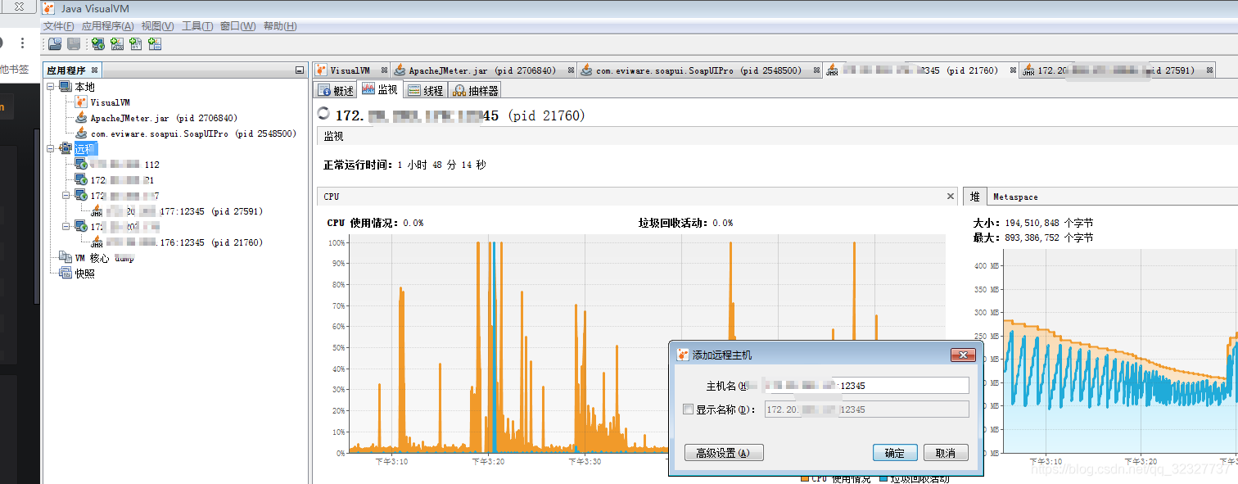Image resolution: width=1238 pixels, height=484 pixels.
Task: Collapse the remote host containing pid 27591
Action: pyautogui.click(x=66, y=196)
